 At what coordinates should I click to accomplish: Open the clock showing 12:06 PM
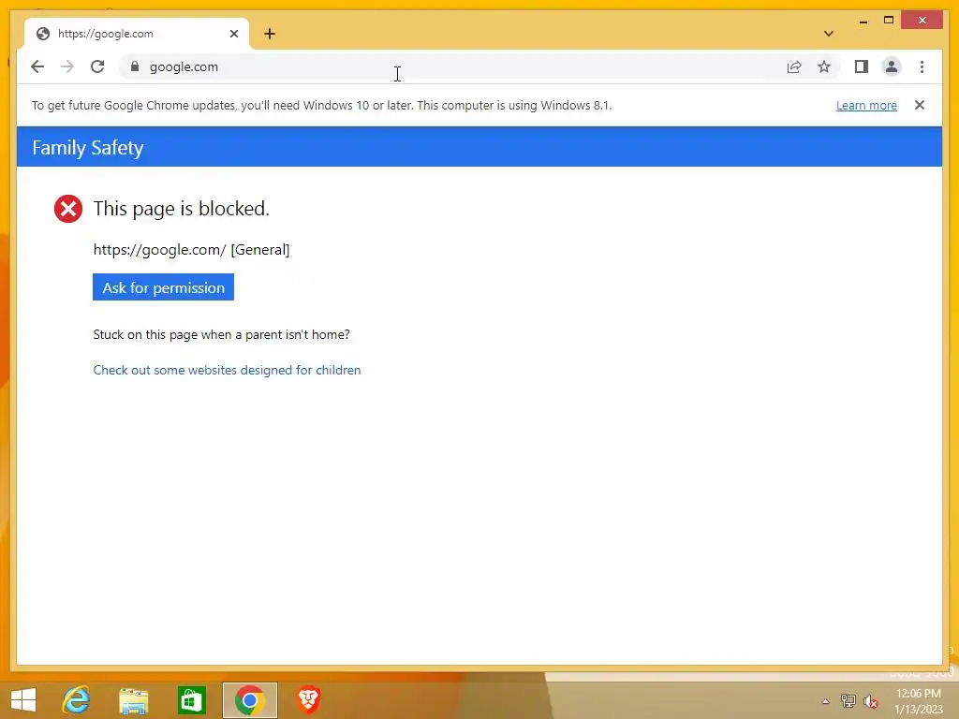[918, 701]
